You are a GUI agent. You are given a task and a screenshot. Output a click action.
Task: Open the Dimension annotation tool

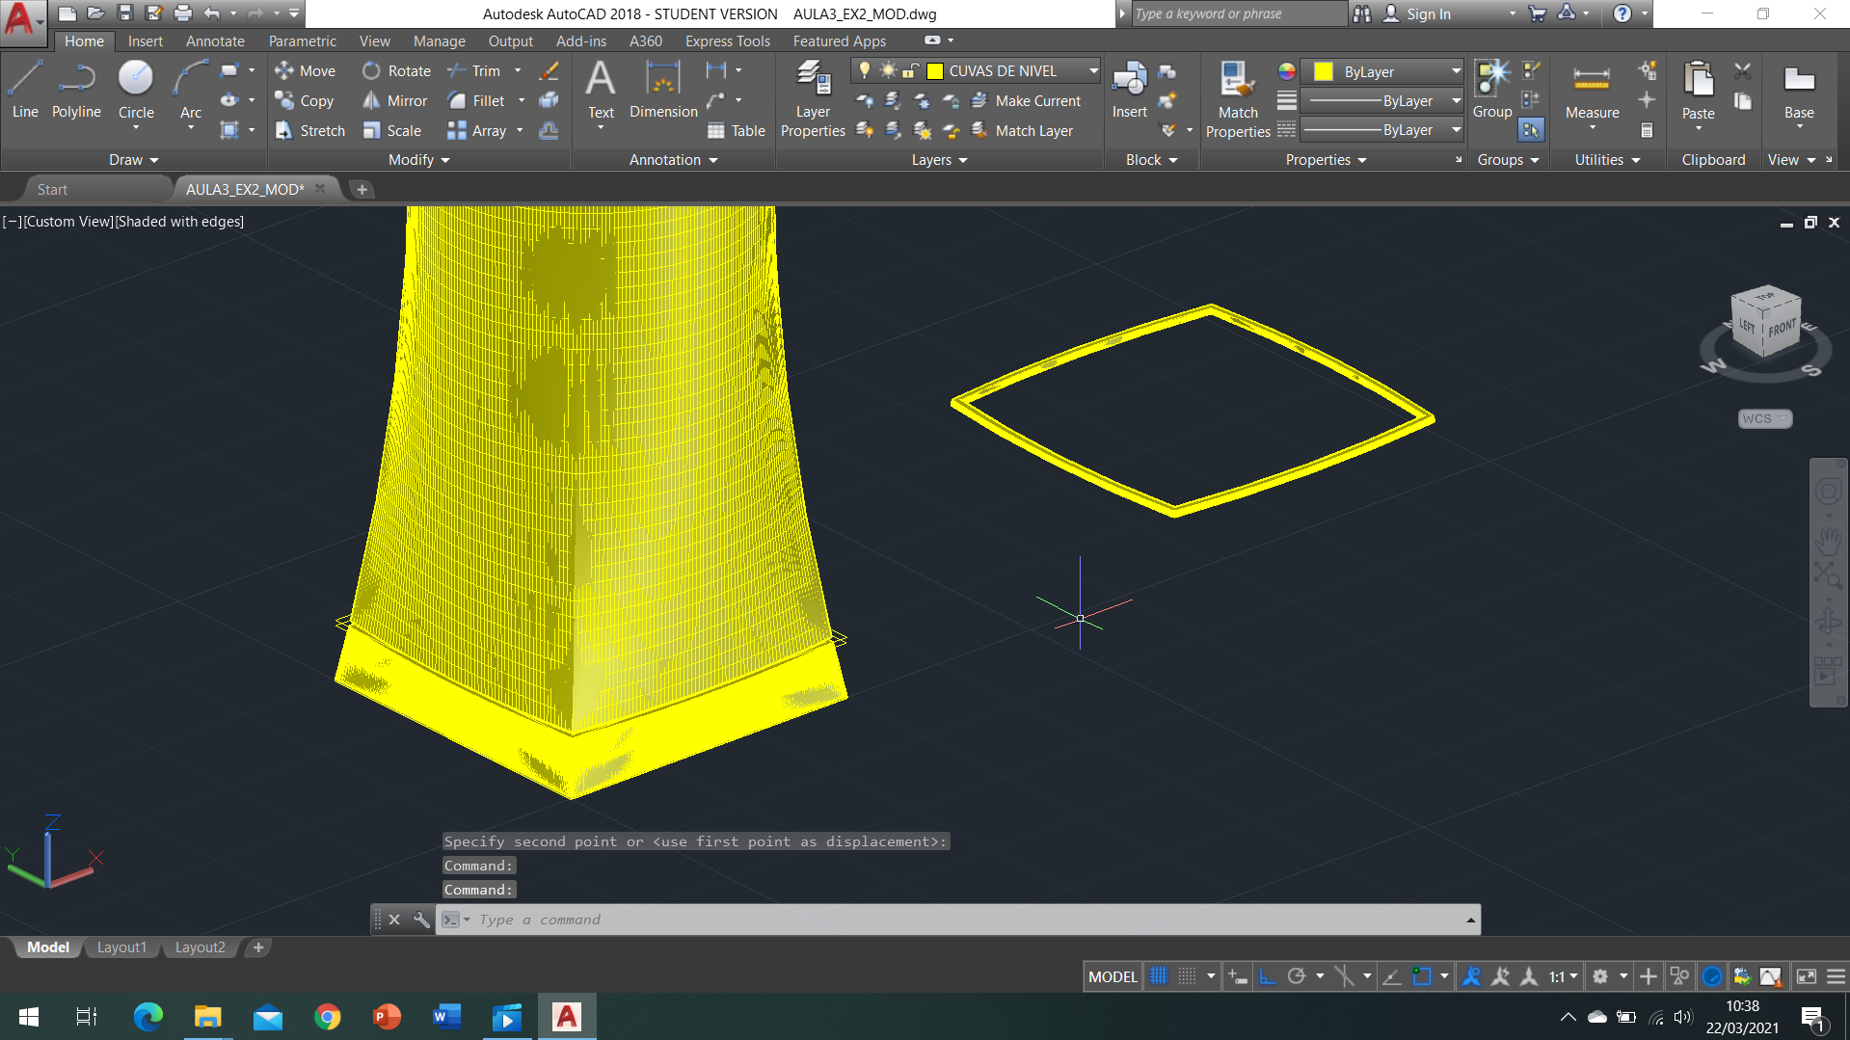pos(663,90)
